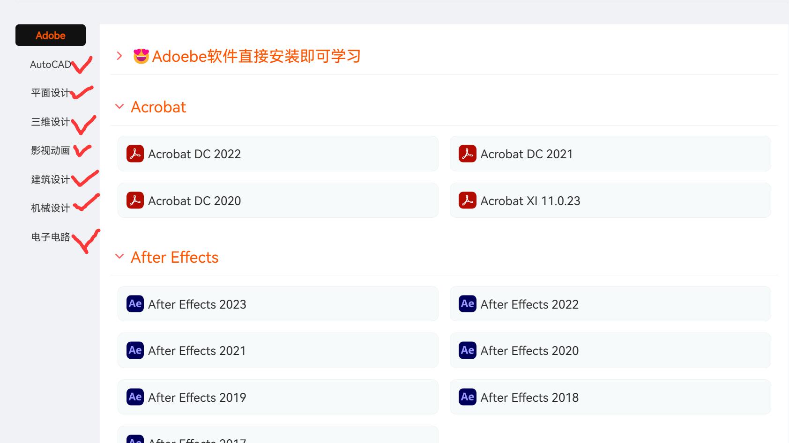Open the After Effects 2021 link
Image resolution: width=789 pixels, height=443 pixels.
(x=278, y=350)
